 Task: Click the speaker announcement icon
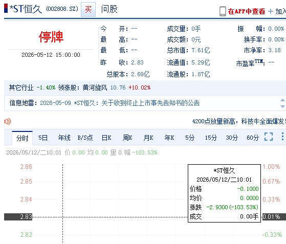(x=8, y=121)
